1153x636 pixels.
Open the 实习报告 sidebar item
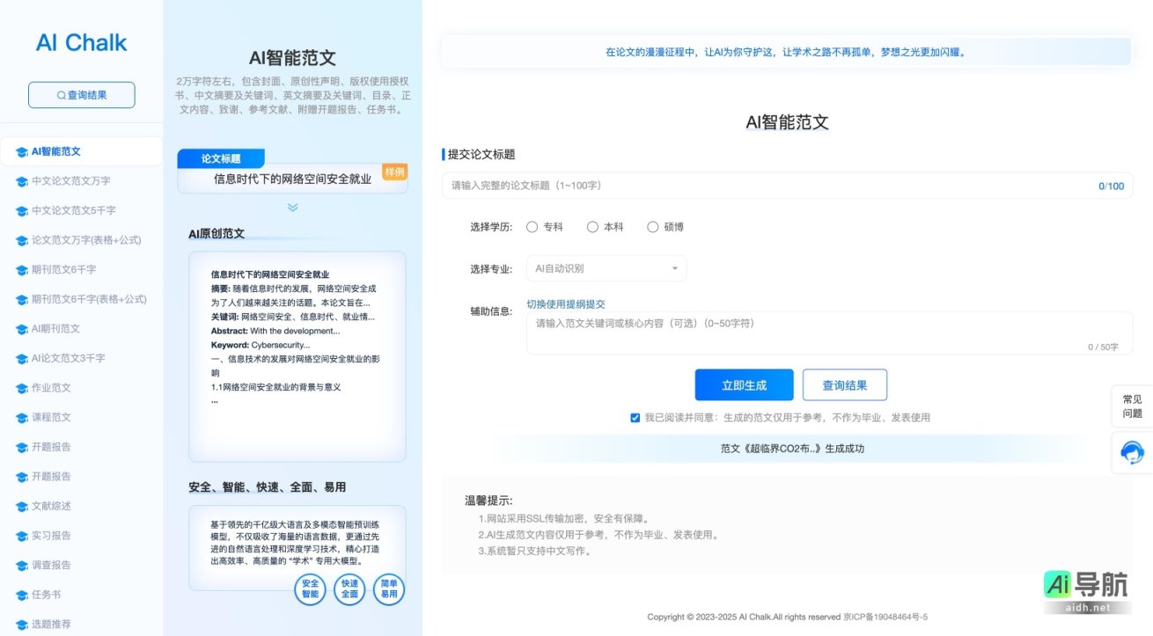pyautogui.click(x=65, y=536)
